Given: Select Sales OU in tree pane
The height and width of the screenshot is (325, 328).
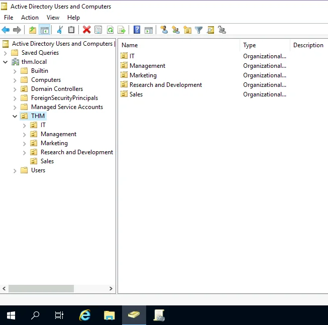Looking at the screenshot, I should point(47,161).
